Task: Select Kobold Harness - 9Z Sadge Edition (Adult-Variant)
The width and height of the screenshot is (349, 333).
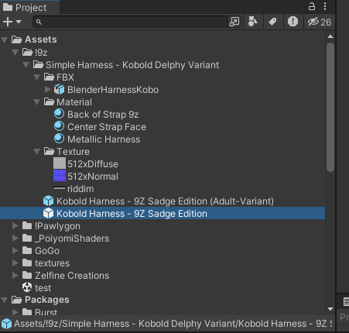Action: click(x=165, y=201)
